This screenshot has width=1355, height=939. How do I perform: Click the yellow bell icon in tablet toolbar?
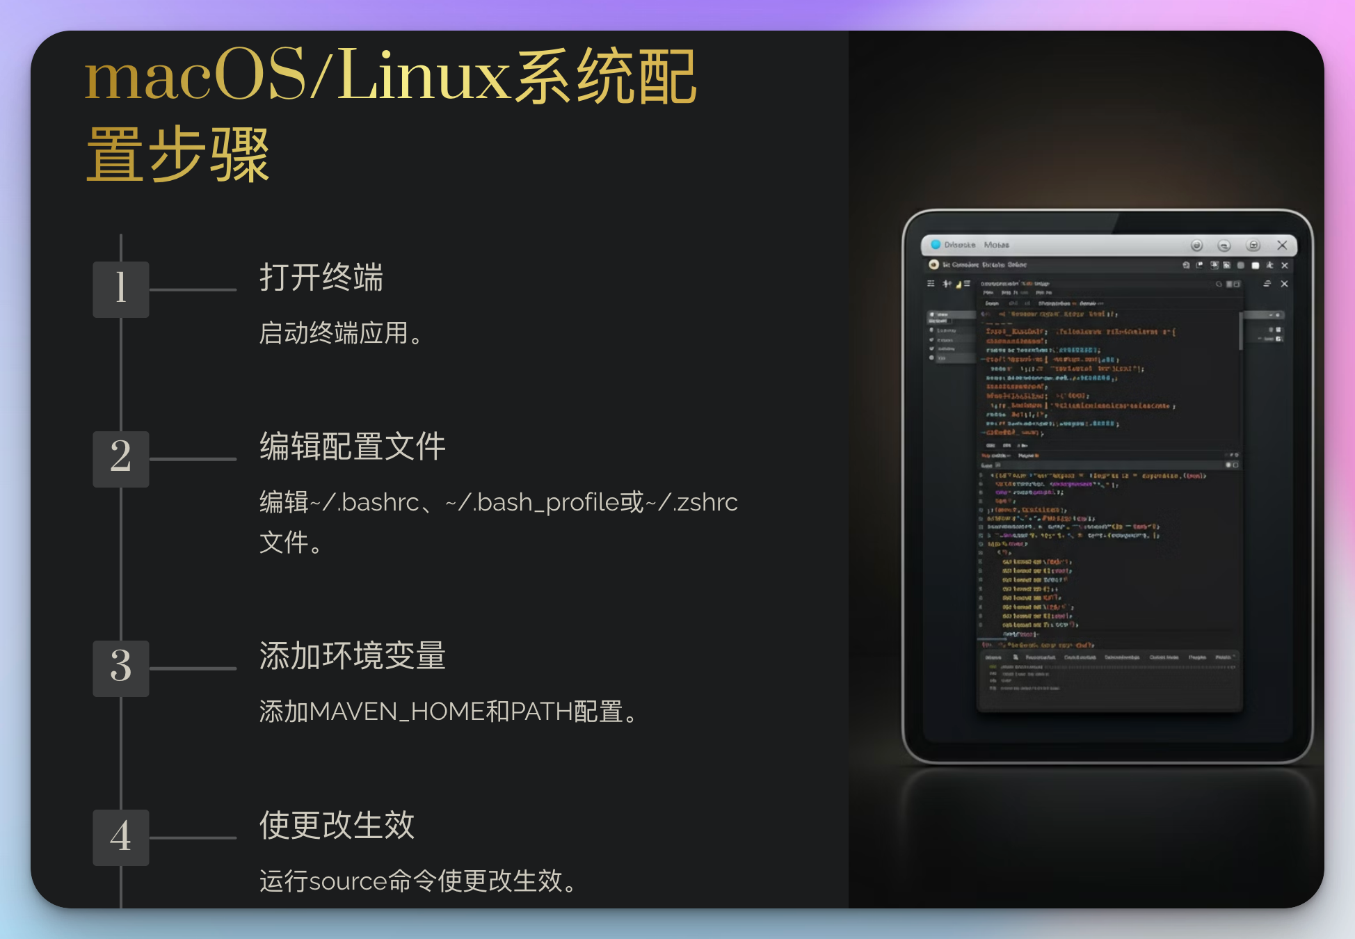(x=959, y=284)
